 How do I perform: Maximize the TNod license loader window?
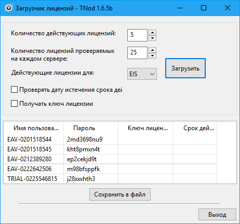click(204, 8)
